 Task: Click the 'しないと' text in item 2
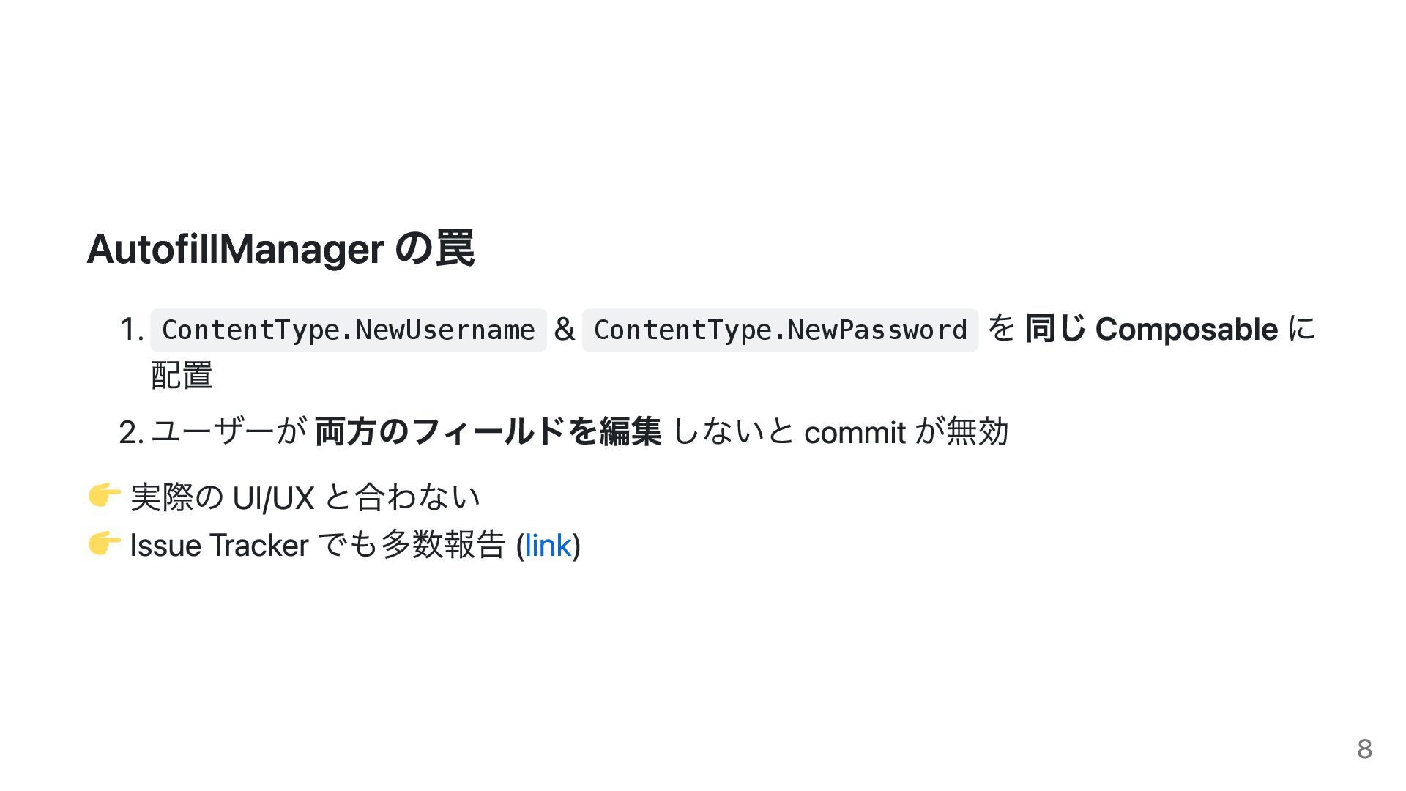[x=732, y=431]
